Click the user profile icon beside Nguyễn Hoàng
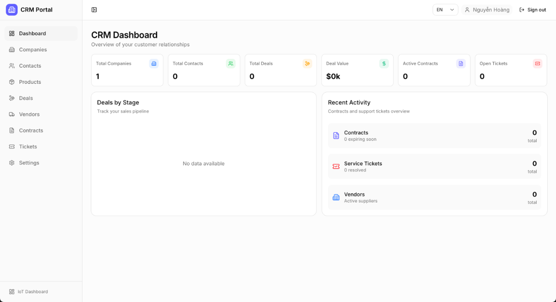 pos(467,10)
